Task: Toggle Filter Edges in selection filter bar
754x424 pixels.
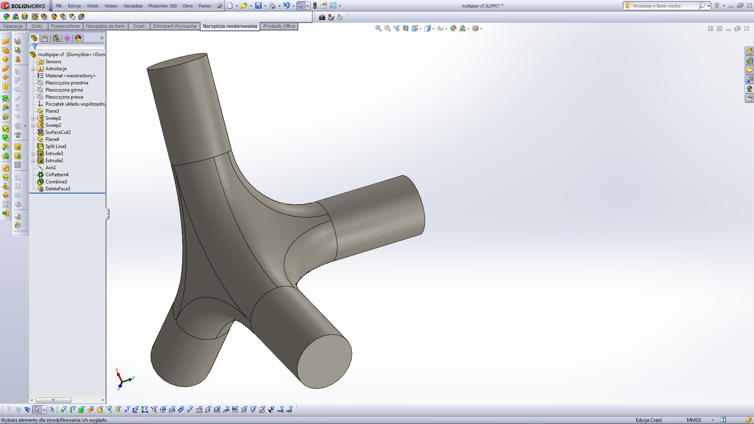Action: 73,409
